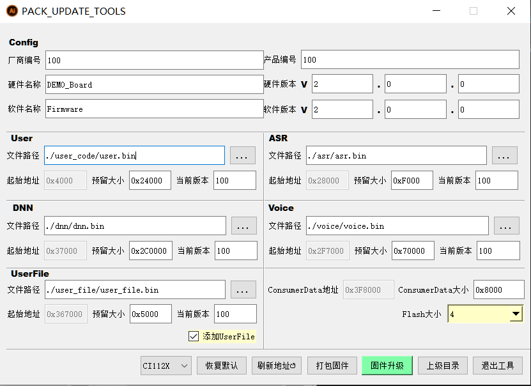Screen dimensions: 531x386
Task: Click the 软件版本 major version field
Action: (342, 109)
